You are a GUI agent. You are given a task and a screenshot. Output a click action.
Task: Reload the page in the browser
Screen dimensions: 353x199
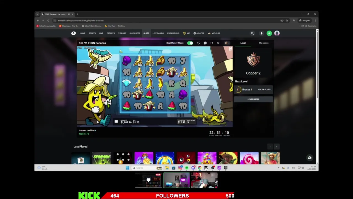point(48,20)
